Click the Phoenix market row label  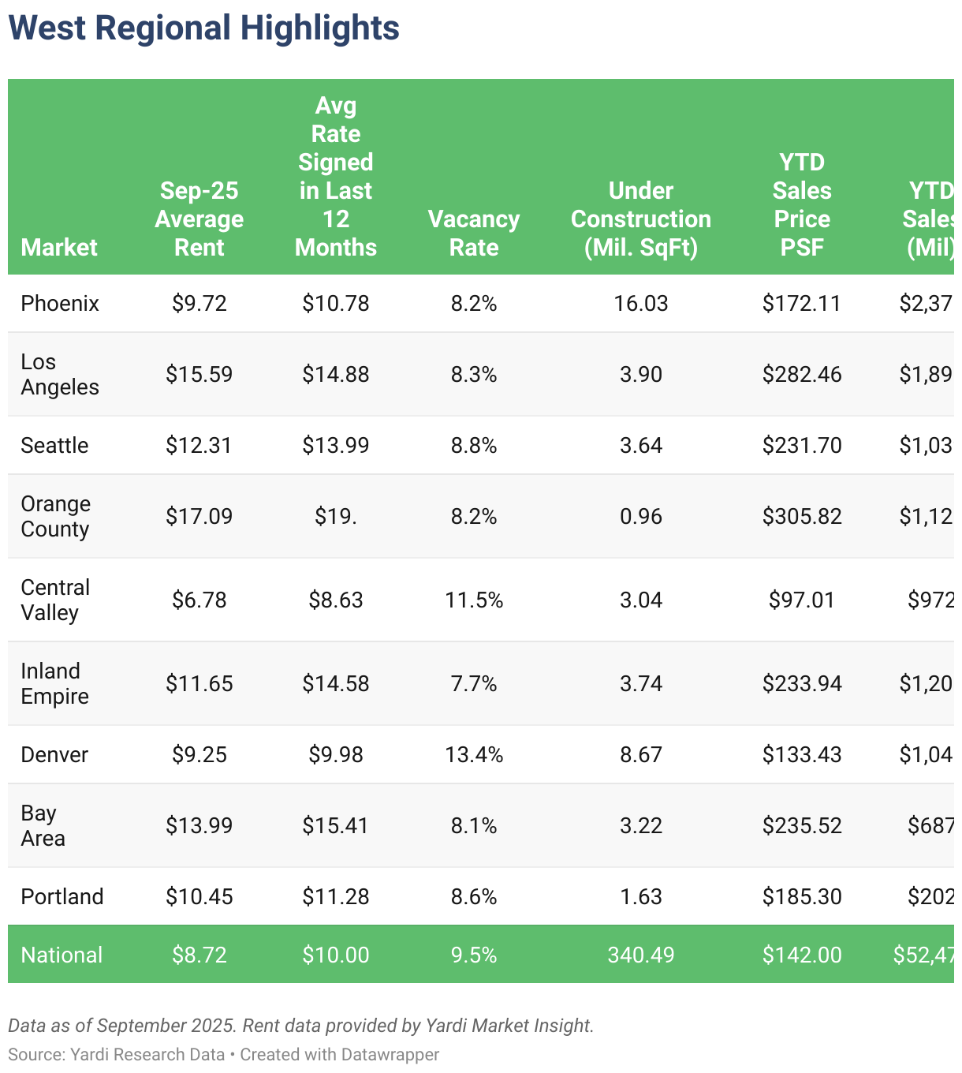point(60,303)
